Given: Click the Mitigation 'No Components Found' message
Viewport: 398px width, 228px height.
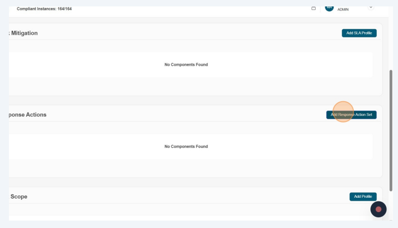Looking at the screenshot, I should click(186, 65).
